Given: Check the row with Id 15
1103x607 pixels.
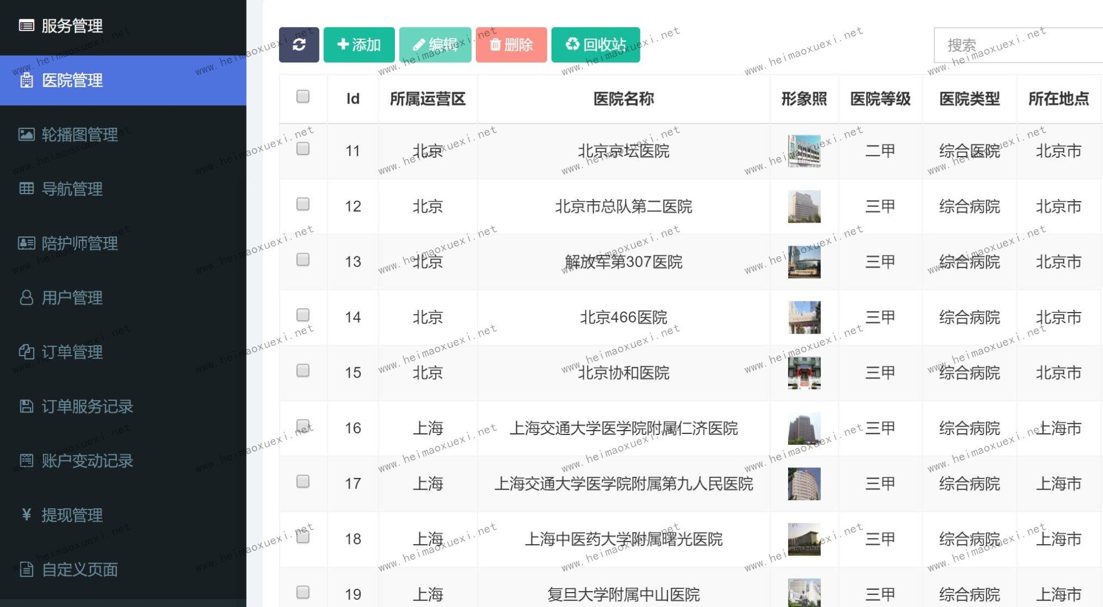Looking at the screenshot, I should click(x=303, y=370).
